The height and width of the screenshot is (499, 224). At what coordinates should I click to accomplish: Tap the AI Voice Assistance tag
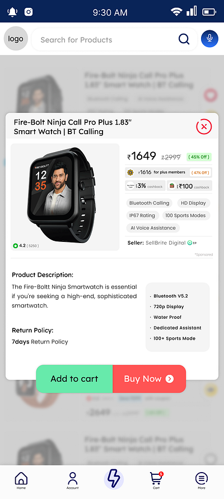click(153, 228)
